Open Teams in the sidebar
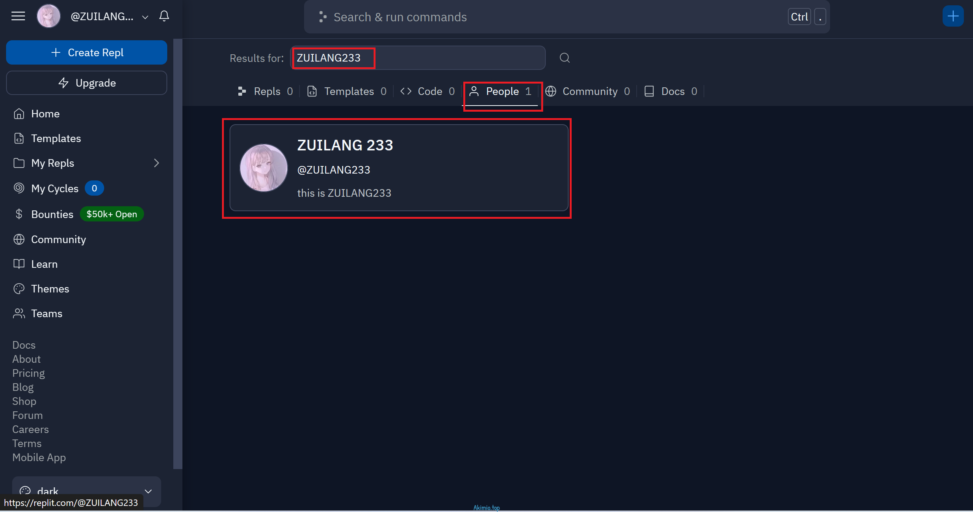Viewport: 973px width, 512px height. pyautogui.click(x=47, y=313)
